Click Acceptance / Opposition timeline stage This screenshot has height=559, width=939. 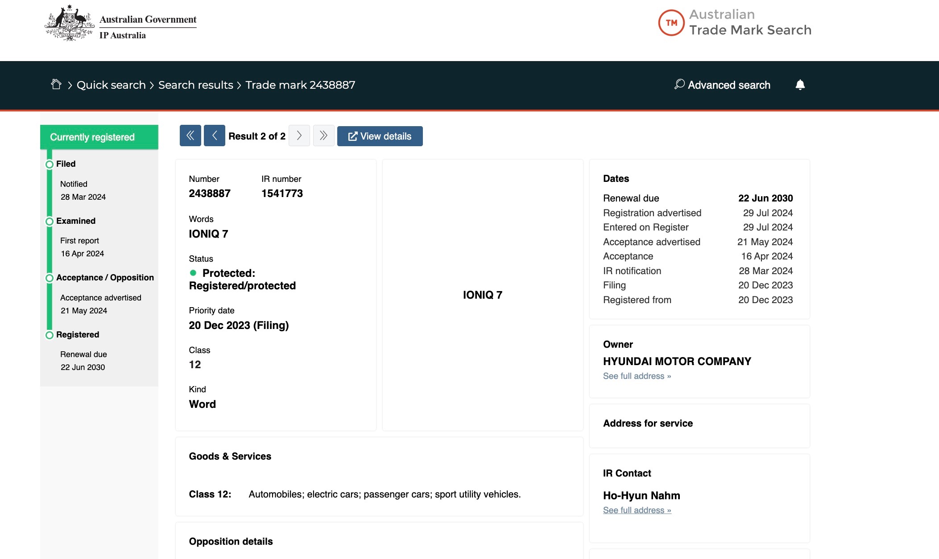pos(104,277)
